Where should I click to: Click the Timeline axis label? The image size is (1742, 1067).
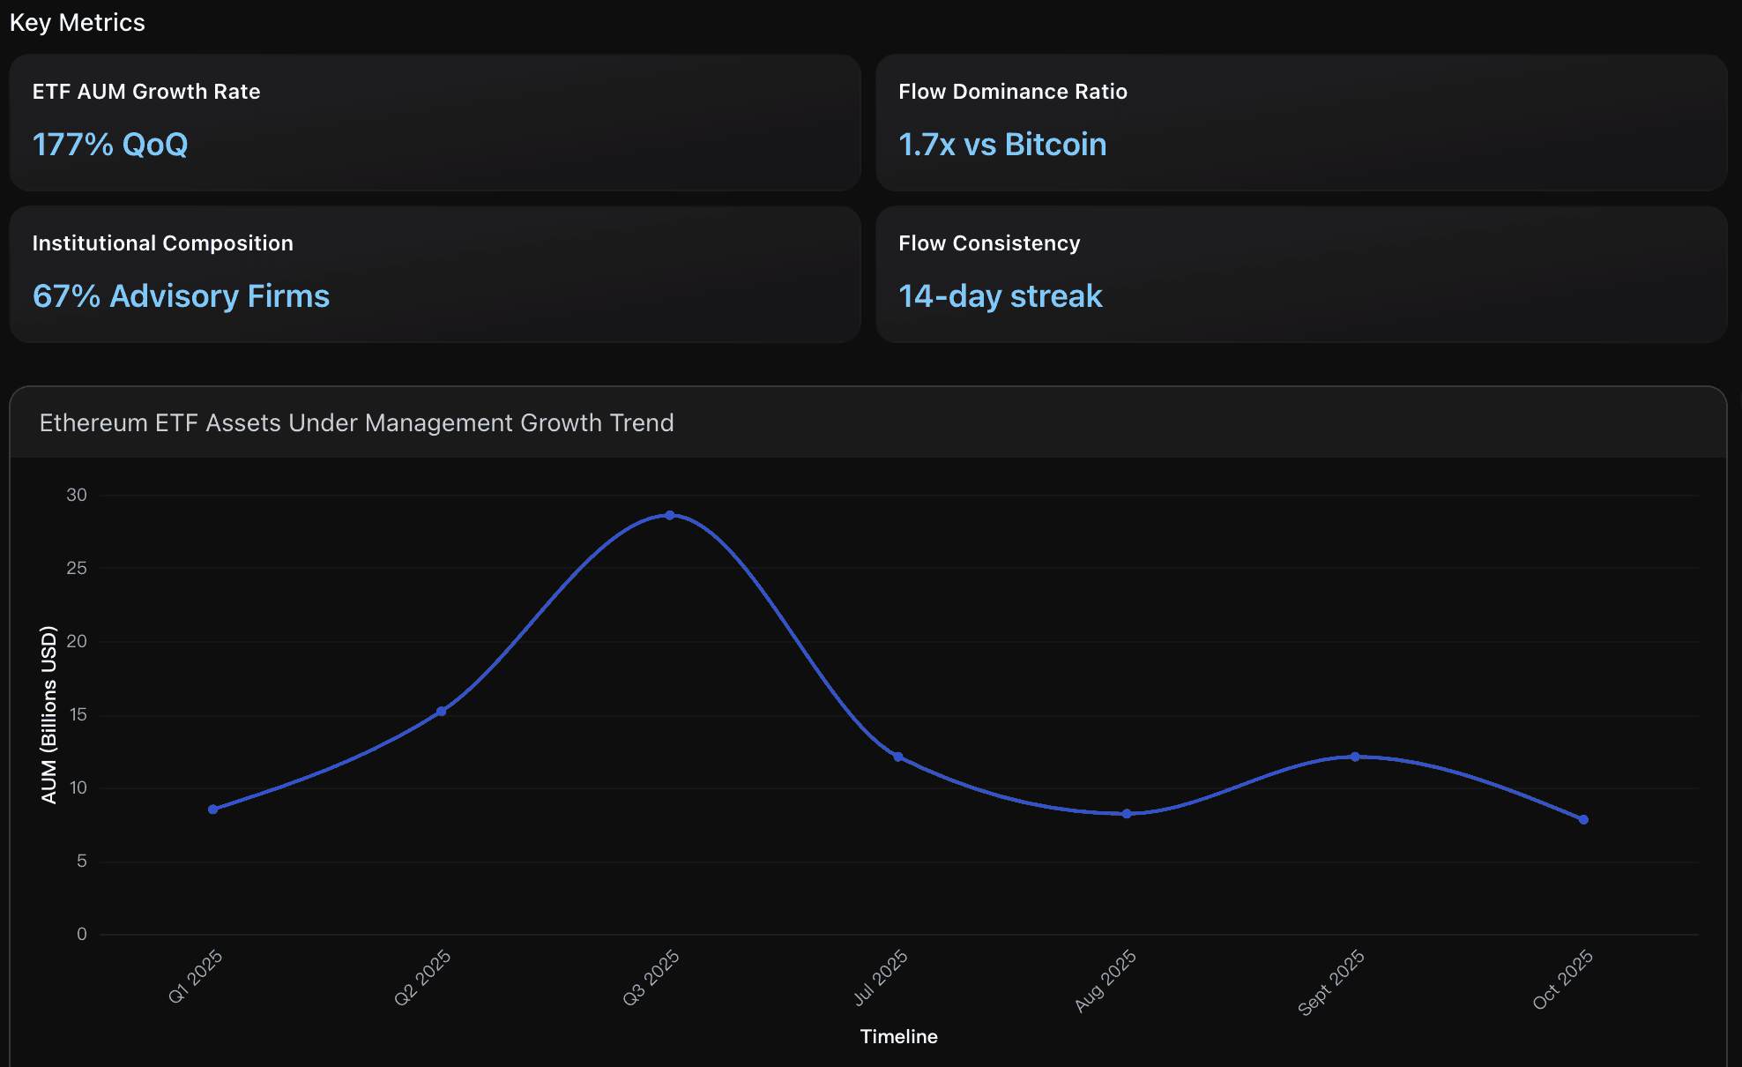click(898, 1037)
